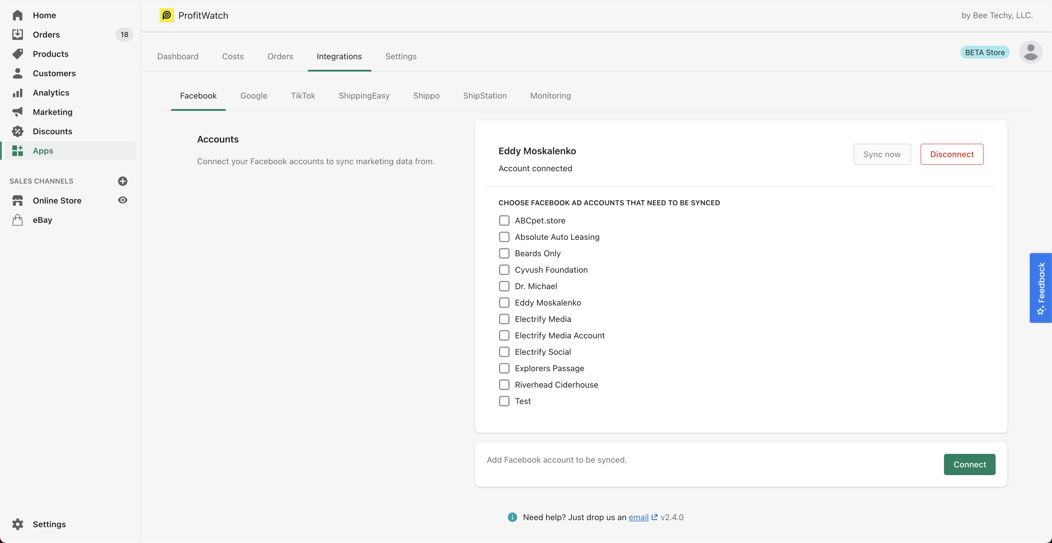
Task: Click 'by Bee Techy, LLC.' text
Action: tap(997, 15)
